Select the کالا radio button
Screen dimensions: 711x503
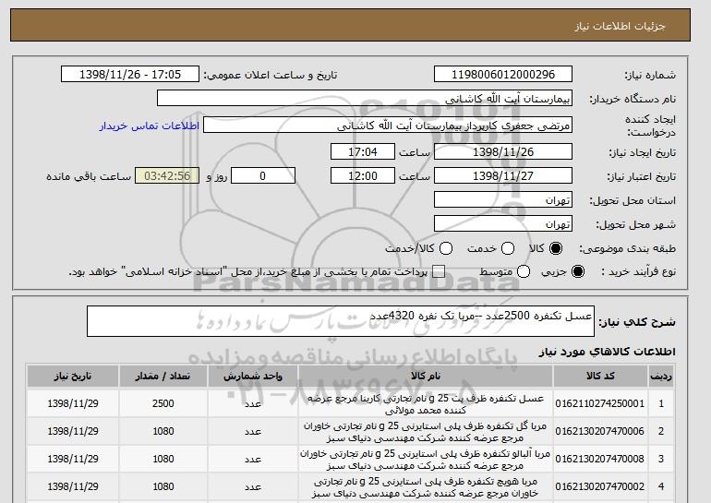point(556,248)
